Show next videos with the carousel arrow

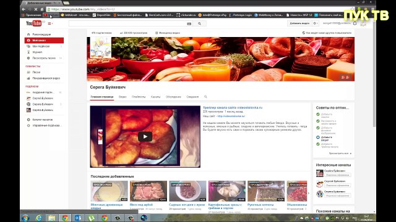308,193
